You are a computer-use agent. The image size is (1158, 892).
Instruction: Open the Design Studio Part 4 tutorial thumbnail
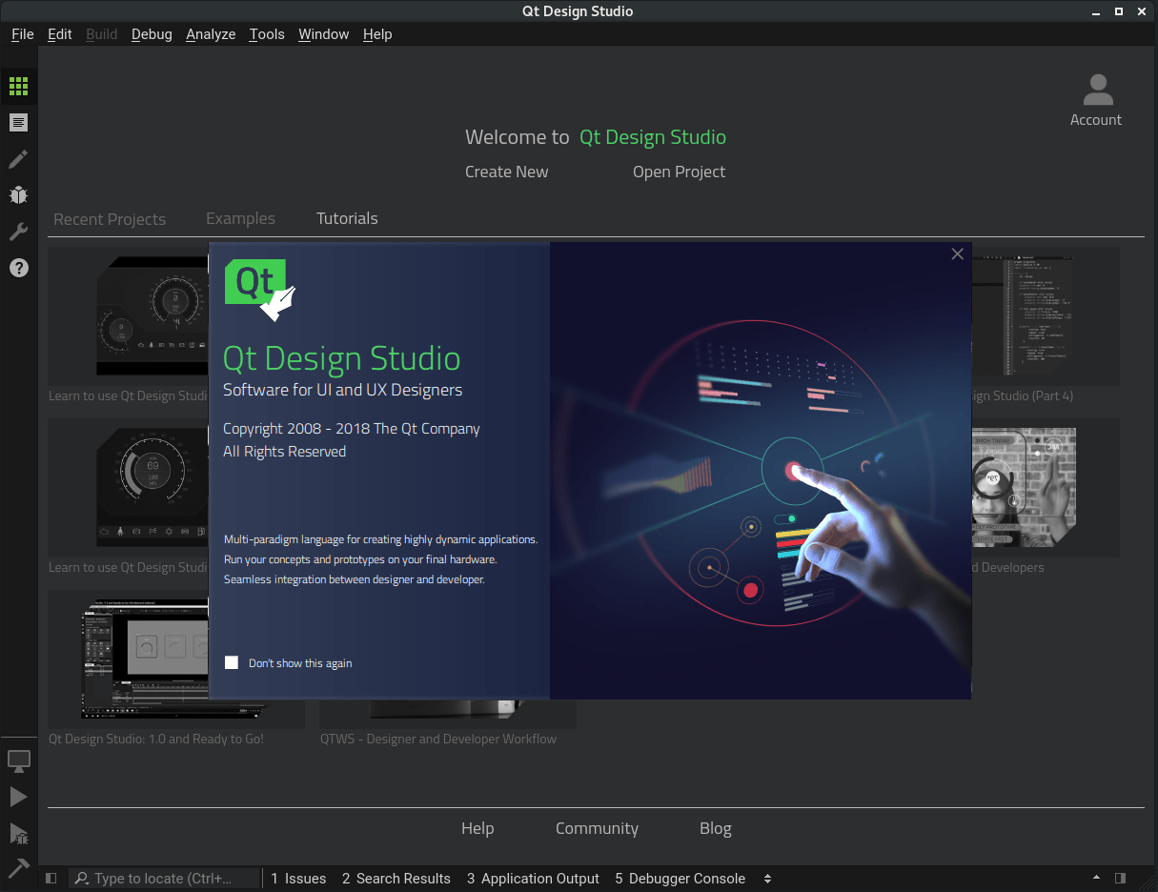pos(1045,315)
